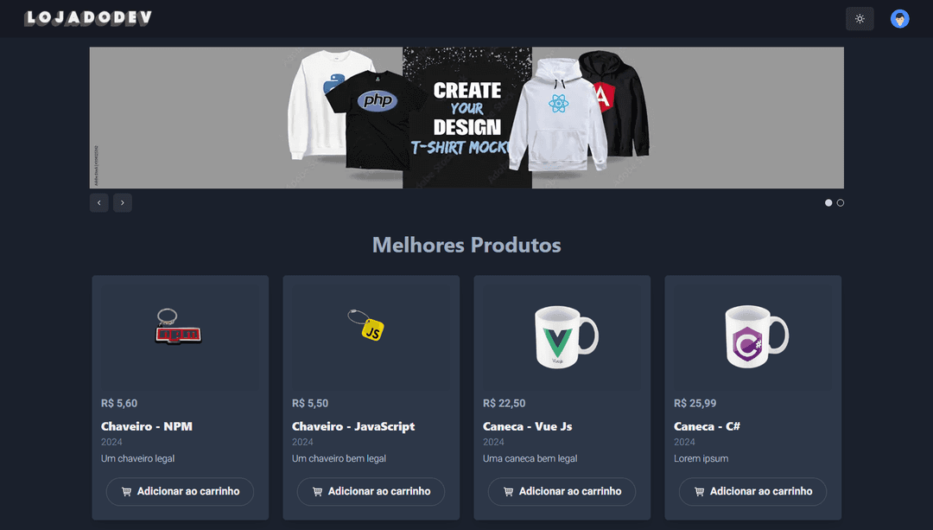Screen dimensions: 933x530
Task: Open the Caneca - C# product title
Action: coord(707,426)
